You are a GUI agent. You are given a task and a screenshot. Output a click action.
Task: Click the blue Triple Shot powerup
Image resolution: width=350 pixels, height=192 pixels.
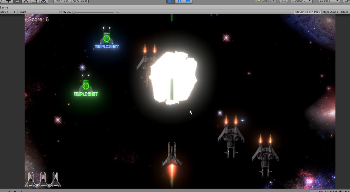107,38
